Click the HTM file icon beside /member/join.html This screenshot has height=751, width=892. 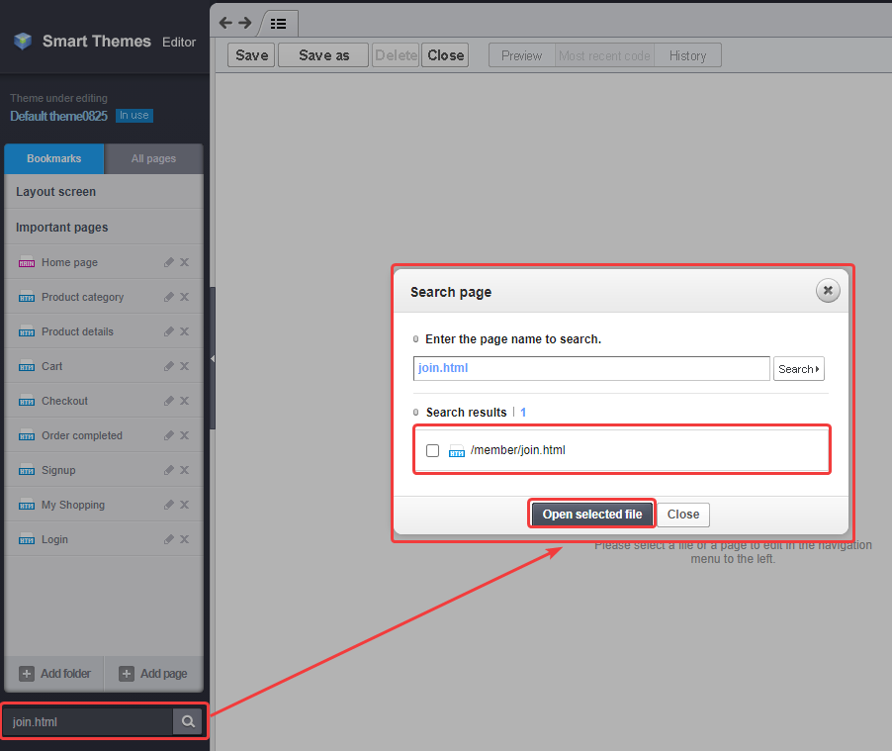click(456, 449)
